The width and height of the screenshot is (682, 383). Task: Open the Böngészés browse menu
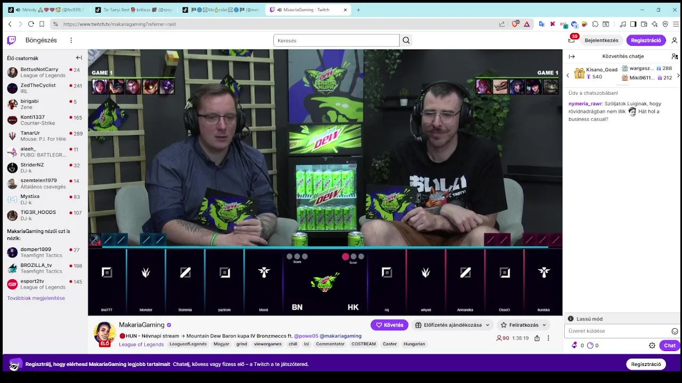(41, 40)
